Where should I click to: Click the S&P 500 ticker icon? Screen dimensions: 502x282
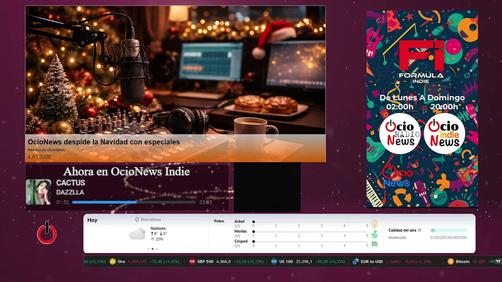[x=192, y=261]
